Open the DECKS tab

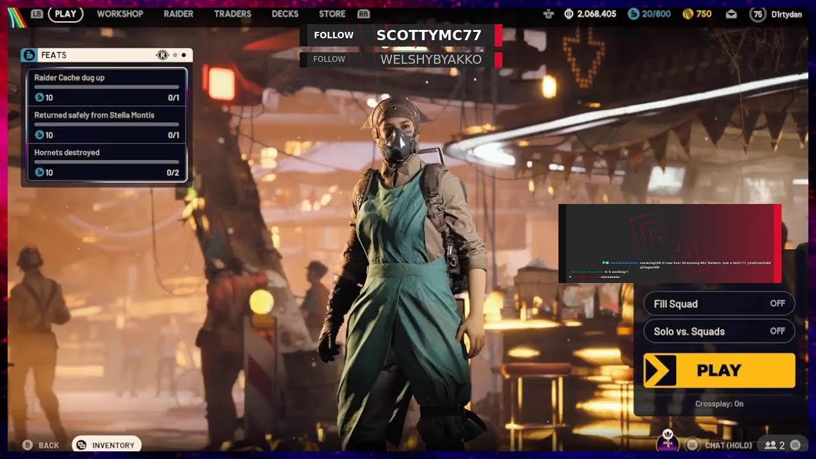pyautogui.click(x=285, y=13)
